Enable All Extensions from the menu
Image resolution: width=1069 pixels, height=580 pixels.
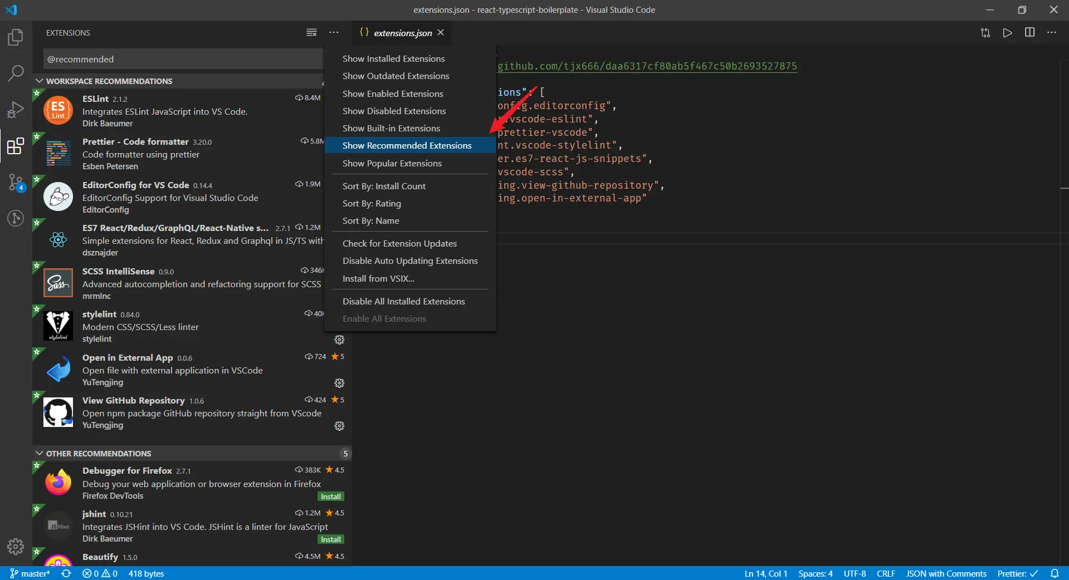384,318
